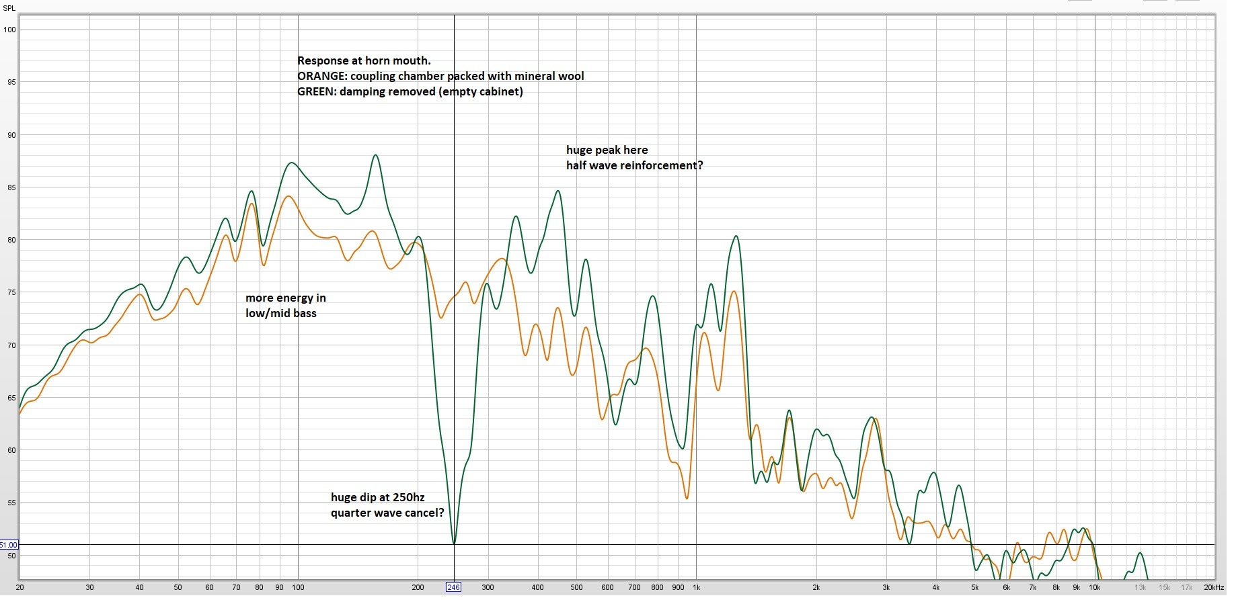Click the "15k" frequency axis label
The width and height of the screenshot is (1234, 600).
(1165, 587)
